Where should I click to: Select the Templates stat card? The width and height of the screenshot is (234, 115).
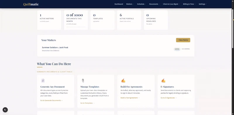(x=103, y=20)
